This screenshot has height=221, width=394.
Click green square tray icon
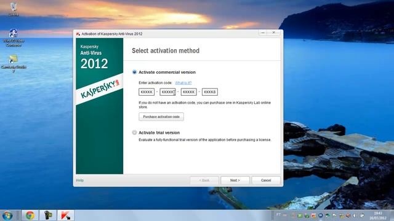tap(300, 215)
